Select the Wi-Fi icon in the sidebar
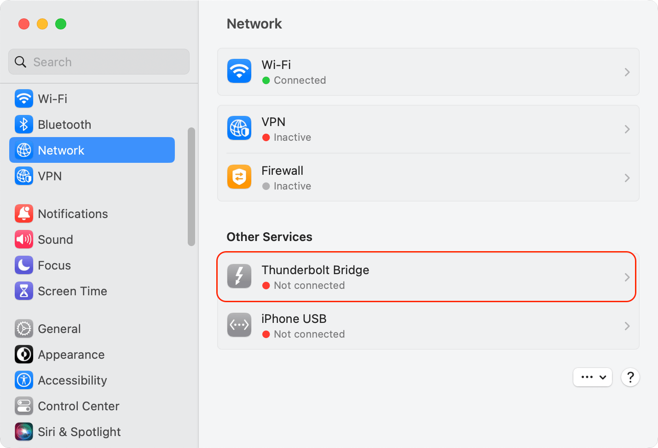 tap(23, 98)
